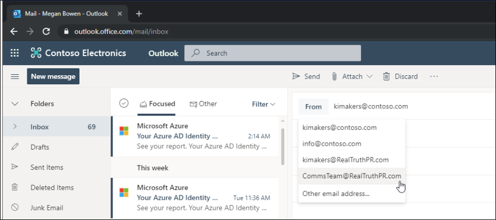Click the Discard trash icon
This screenshot has height=220, width=496.
(386, 76)
